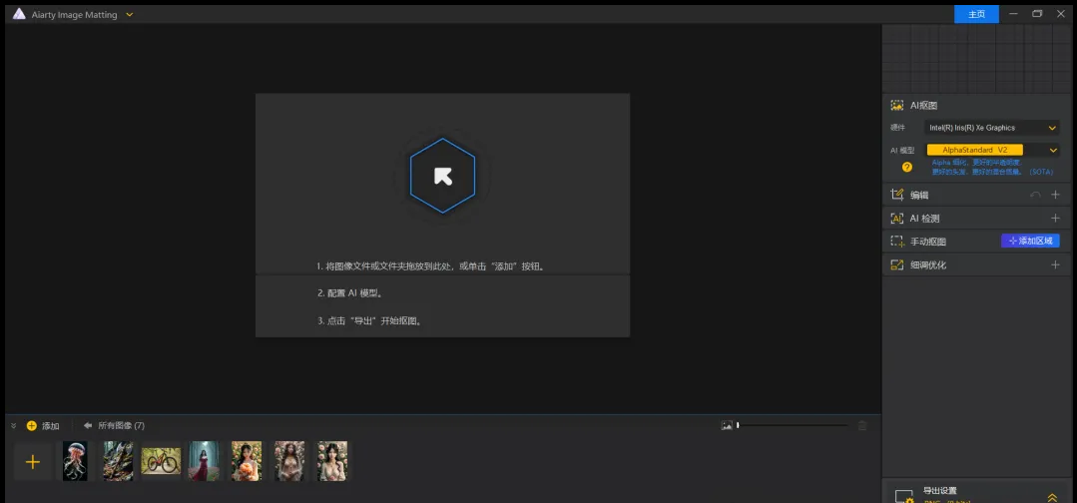This screenshot has width=1077, height=503.
Task: Click the undo arrow in 编辑 row
Action: click(1035, 196)
